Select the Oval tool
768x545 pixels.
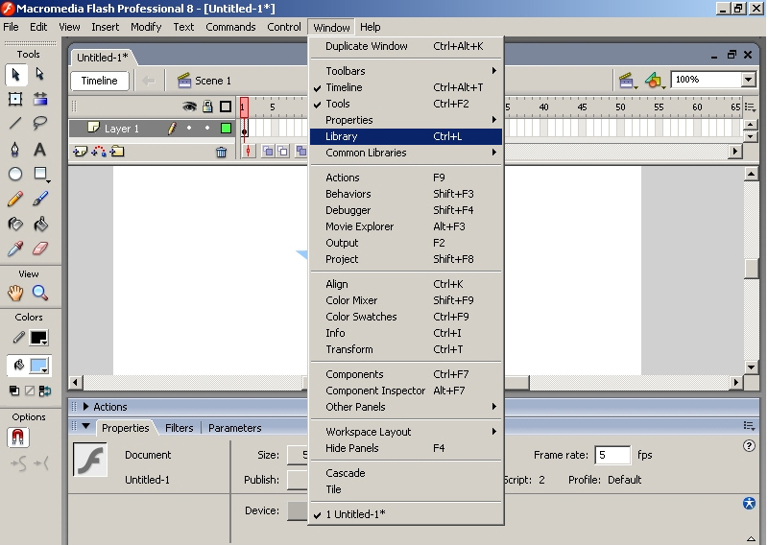pos(15,174)
